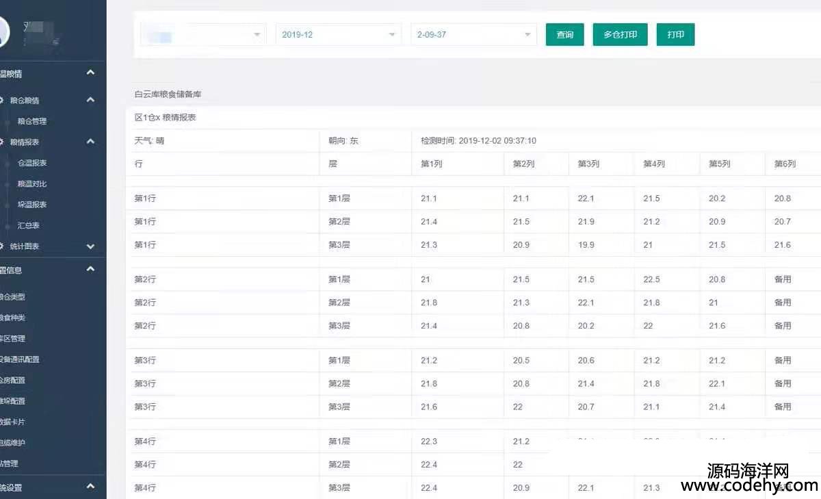Open the 2-09-37 time dropdown
The width and height of the screenshot is (821, 499).
coord(473,34)
